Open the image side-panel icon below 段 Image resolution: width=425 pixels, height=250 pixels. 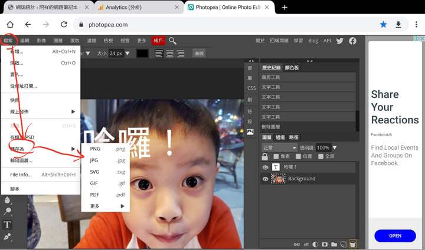click(250, 132)
